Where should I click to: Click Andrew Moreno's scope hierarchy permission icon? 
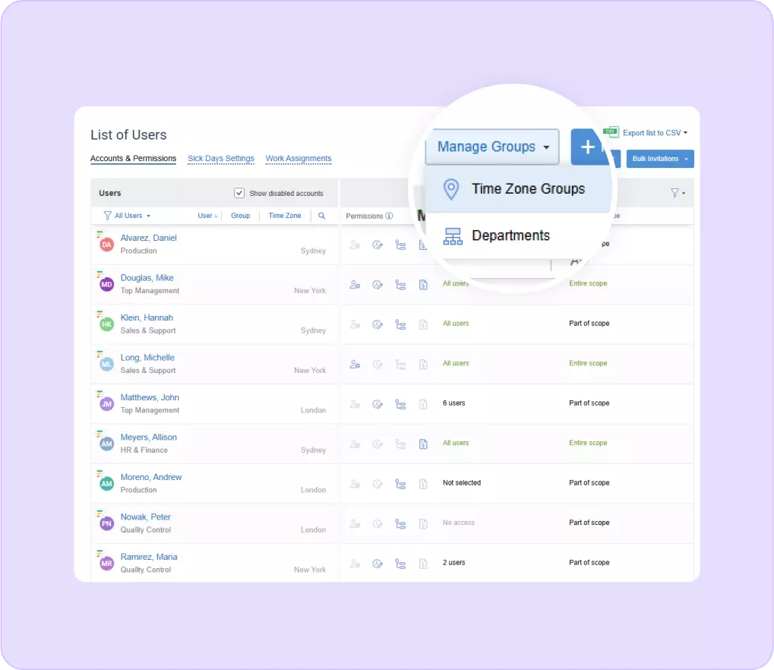400,484
